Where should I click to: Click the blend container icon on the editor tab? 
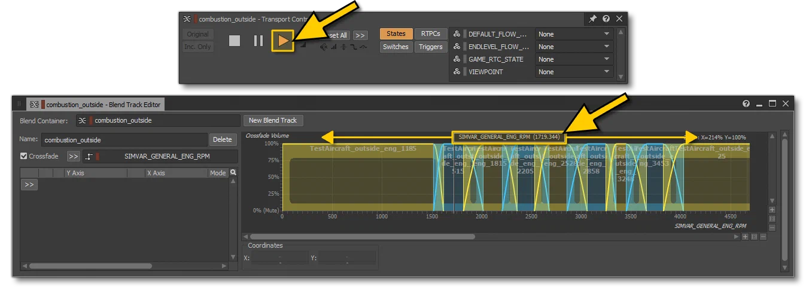[35, 104]
